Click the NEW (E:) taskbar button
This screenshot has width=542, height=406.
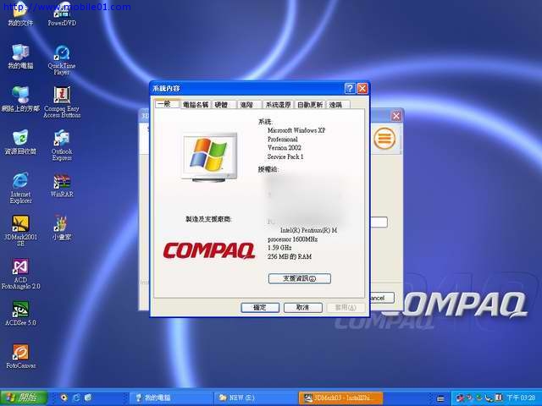(x=255, y=398)
